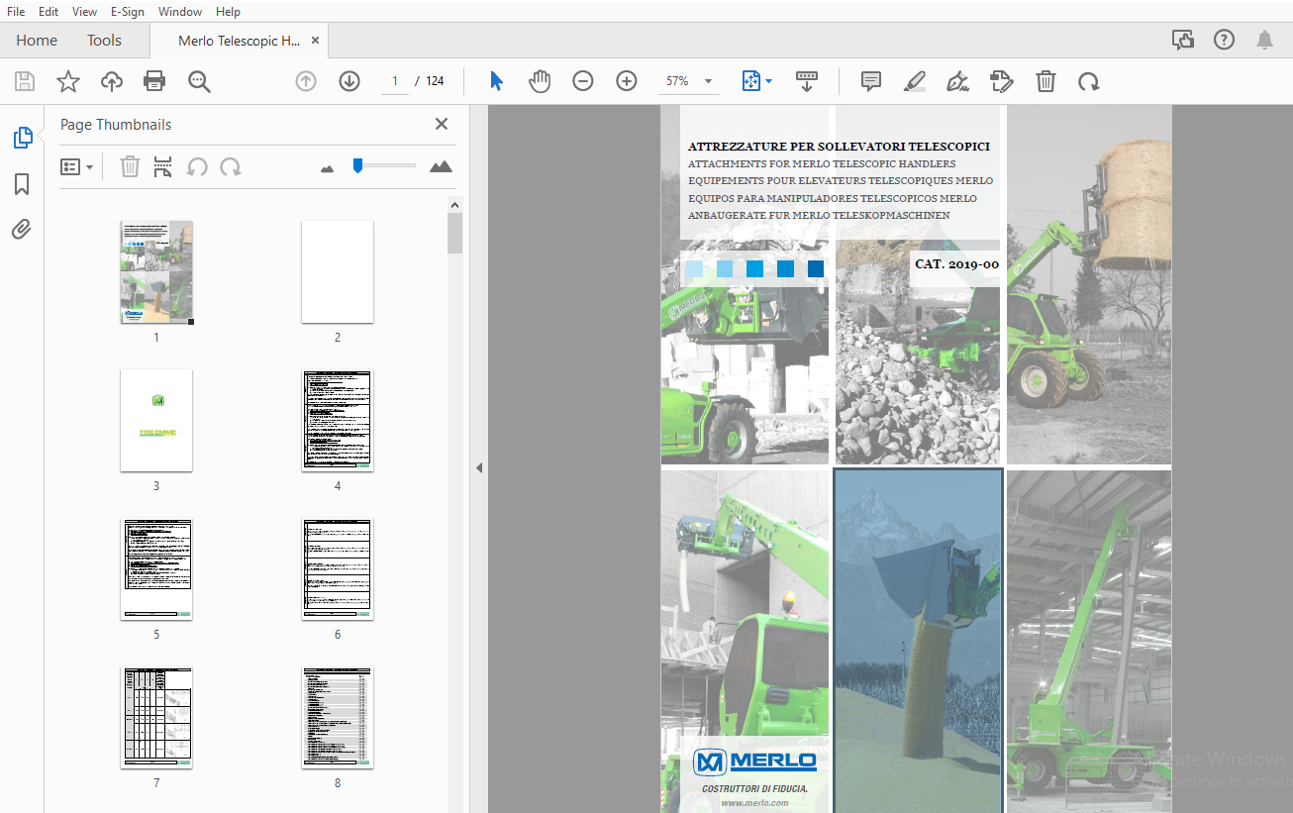Go to previous page arrow

306,81
